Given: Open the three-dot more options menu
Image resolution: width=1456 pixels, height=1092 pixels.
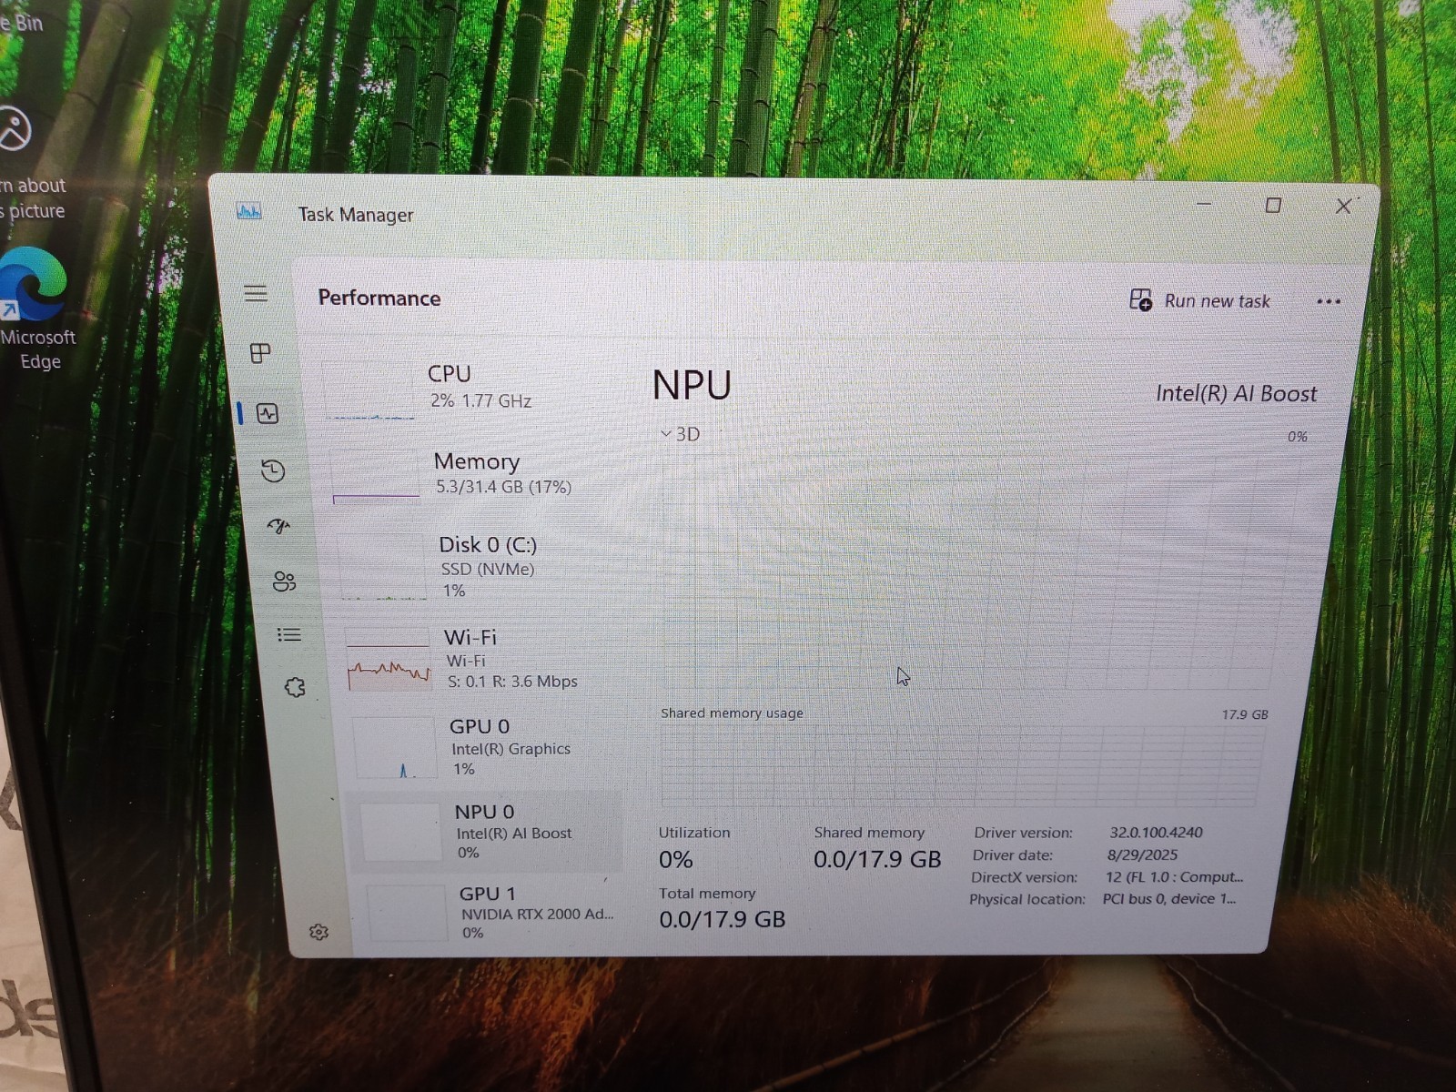Looking at the screenshot, I should pos(1329,301).
